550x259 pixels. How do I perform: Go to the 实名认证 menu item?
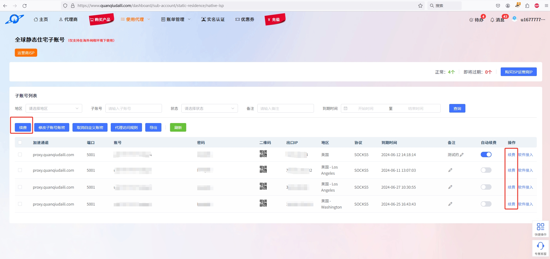click(213, 19)
